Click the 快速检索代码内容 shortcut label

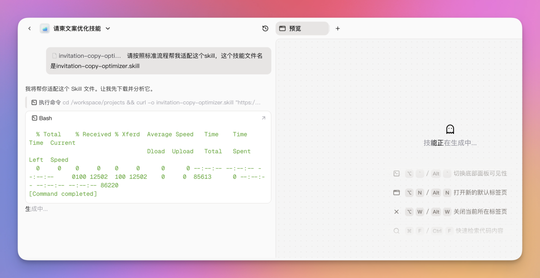click(x=479, y=231)
